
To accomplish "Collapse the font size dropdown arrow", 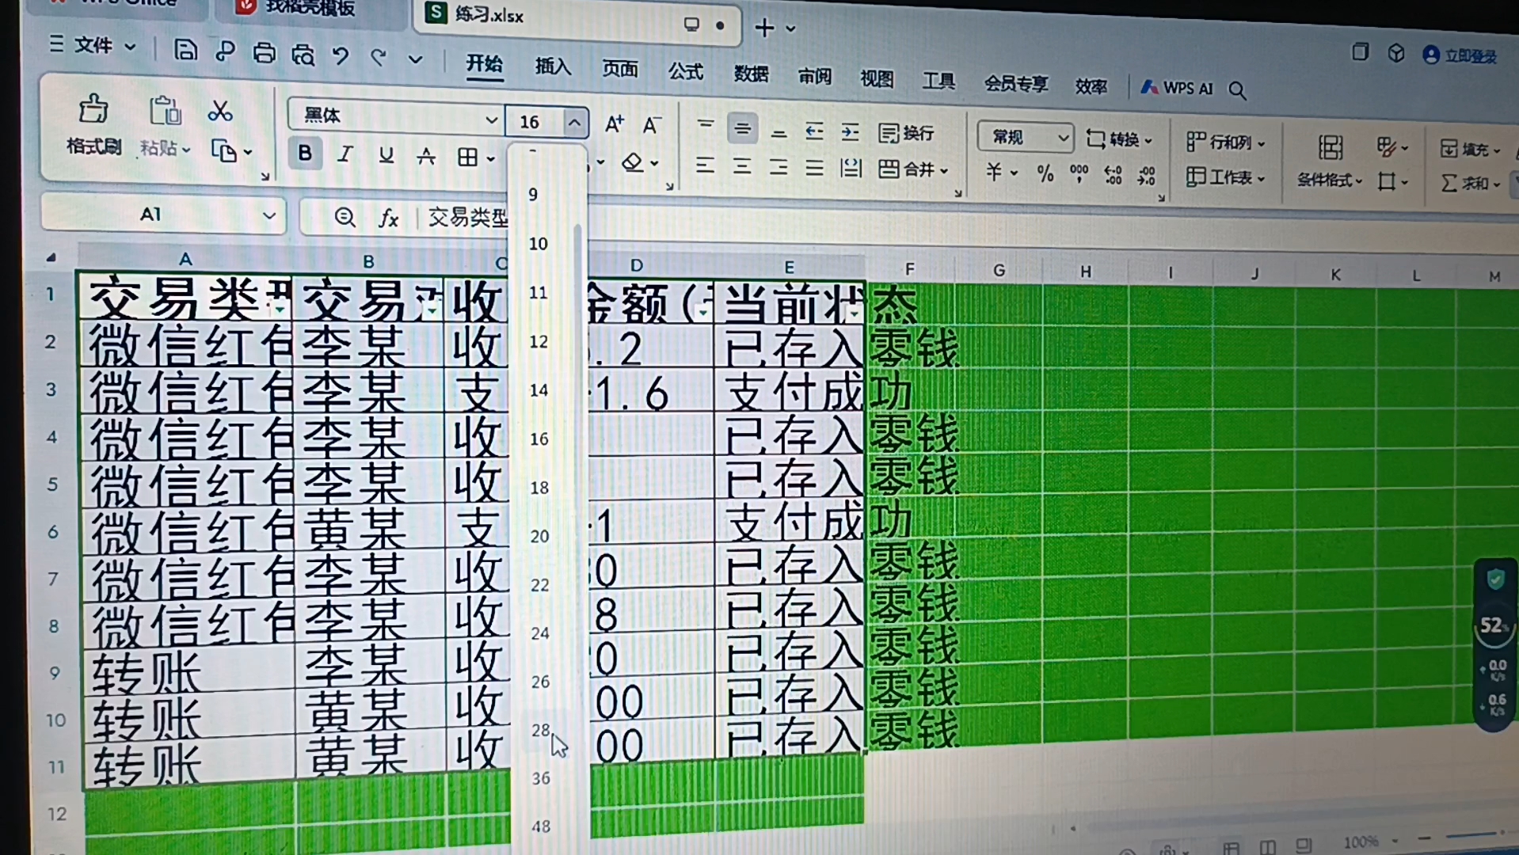I will (575, 123).
